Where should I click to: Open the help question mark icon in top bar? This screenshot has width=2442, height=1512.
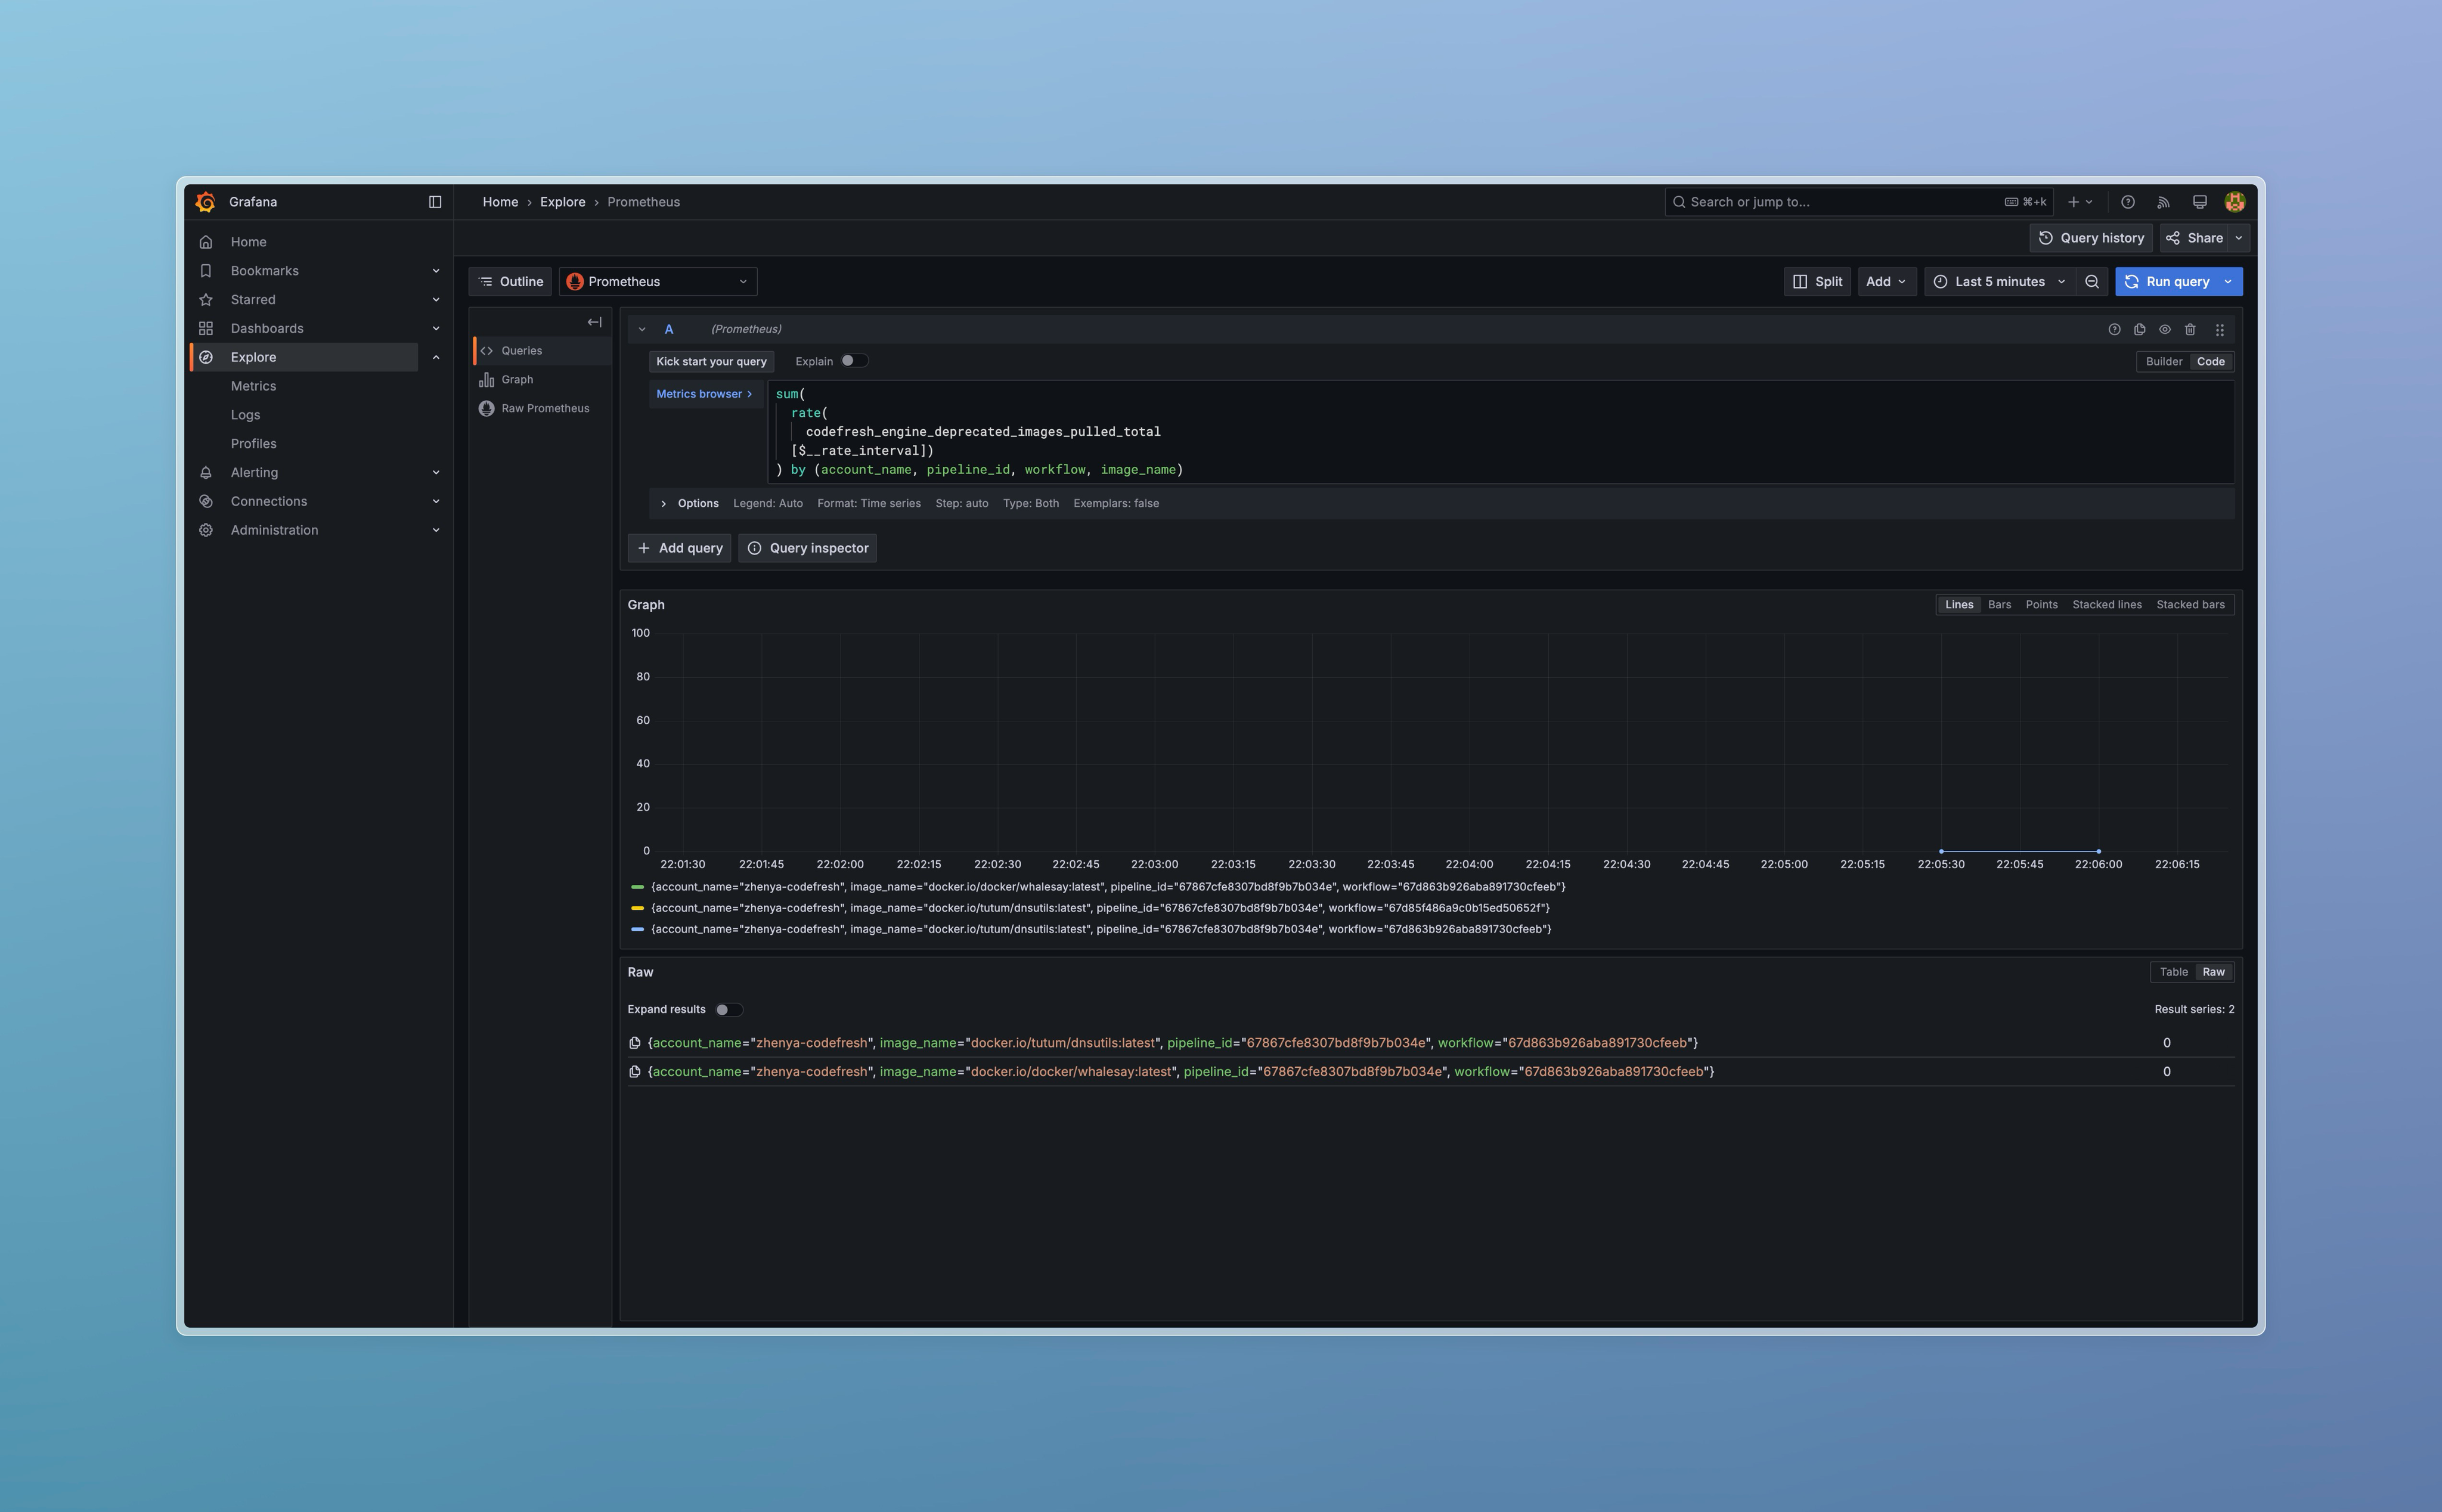click(x=2128, y=202)
